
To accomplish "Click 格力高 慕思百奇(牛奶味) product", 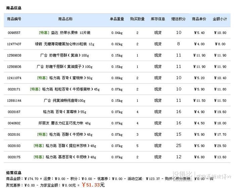I will coord(71,157).
